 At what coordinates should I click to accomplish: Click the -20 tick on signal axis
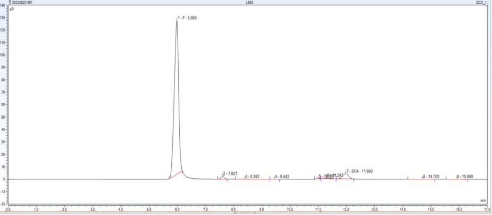tap(4, 204)
